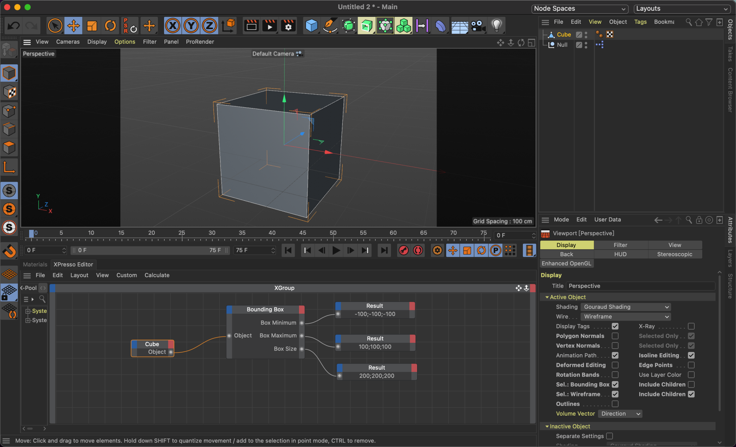
Task: Open Edit Render Settings icon
Action: [x=288, y=26]
